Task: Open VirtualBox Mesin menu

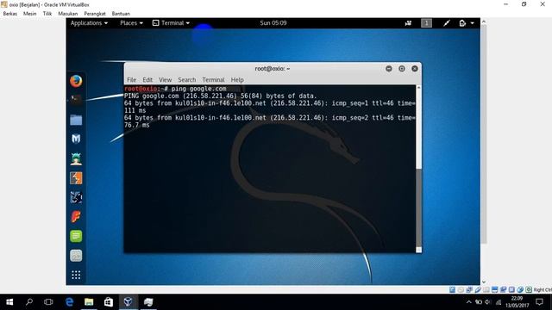Action: coord(29,14)
